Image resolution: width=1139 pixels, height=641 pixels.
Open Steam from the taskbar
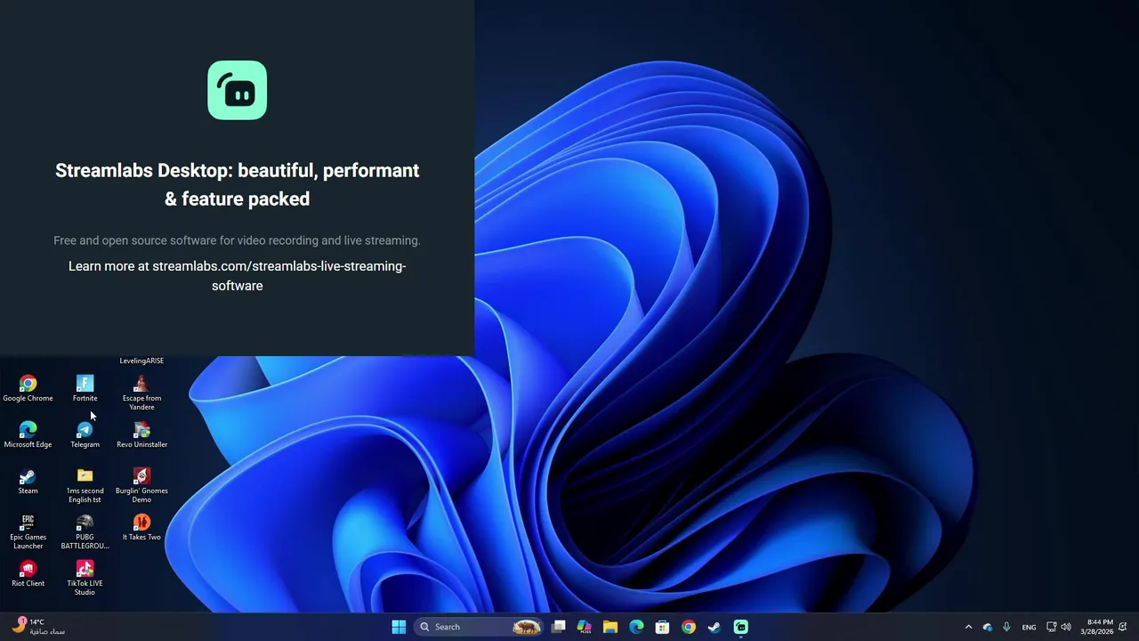click(x=714, y=627)
